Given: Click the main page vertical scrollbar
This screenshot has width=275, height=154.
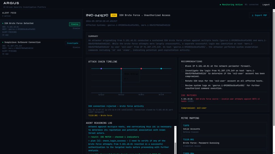Looking at the screenshot, I should pos(274,68).
